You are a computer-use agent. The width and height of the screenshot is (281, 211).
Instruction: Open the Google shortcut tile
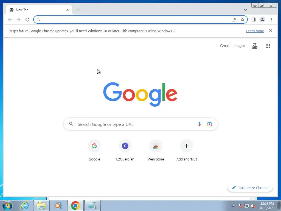click(94, 150)
